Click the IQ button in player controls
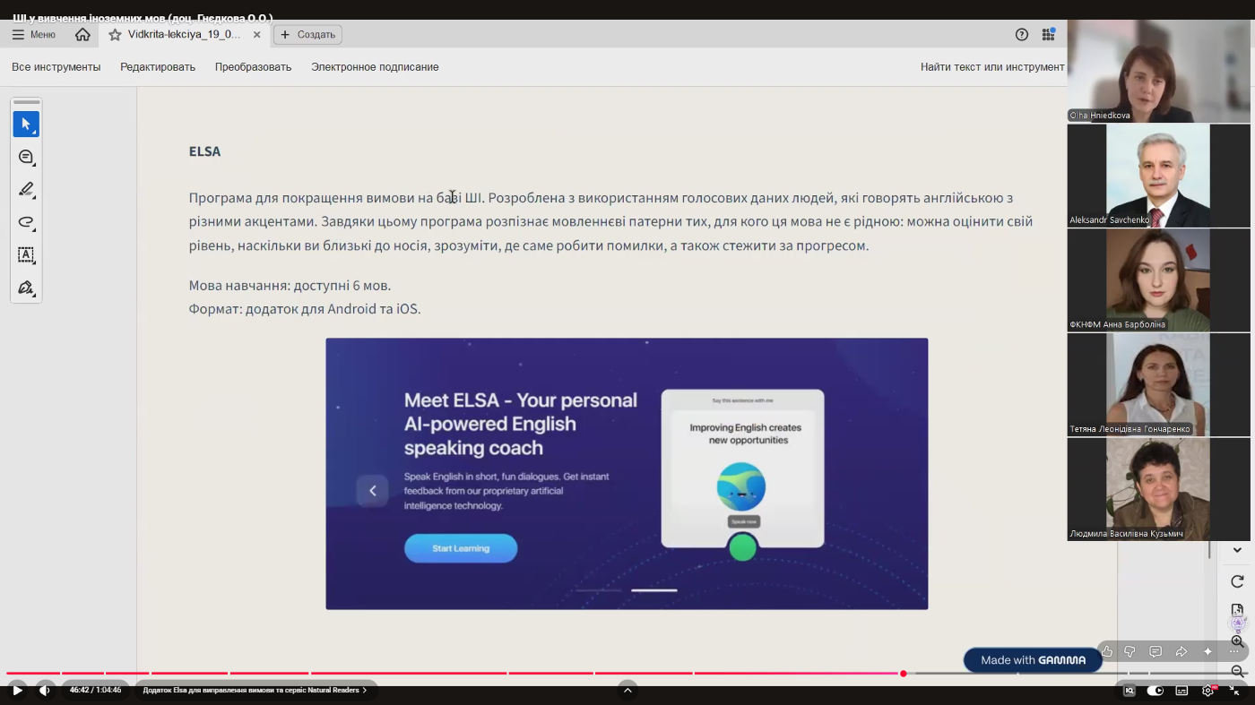Image resolution: width=1255 pixels, height=705 pixels. [1129, 691]
